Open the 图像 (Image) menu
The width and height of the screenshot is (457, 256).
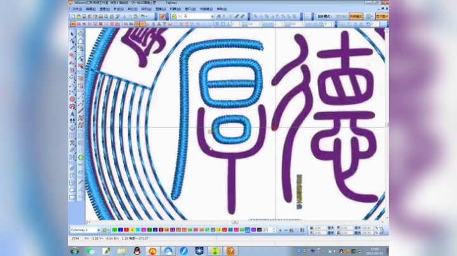coord(161,9)
